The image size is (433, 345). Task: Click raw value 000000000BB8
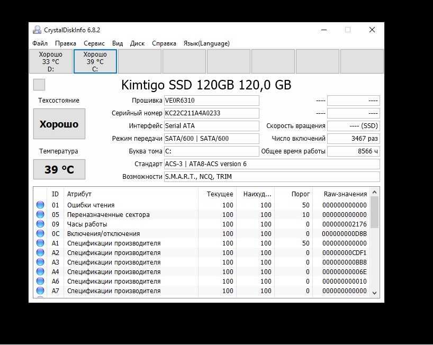point(345,262)
